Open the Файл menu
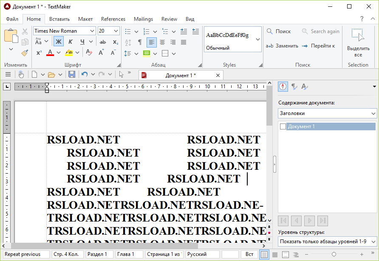 click(12, 19)
